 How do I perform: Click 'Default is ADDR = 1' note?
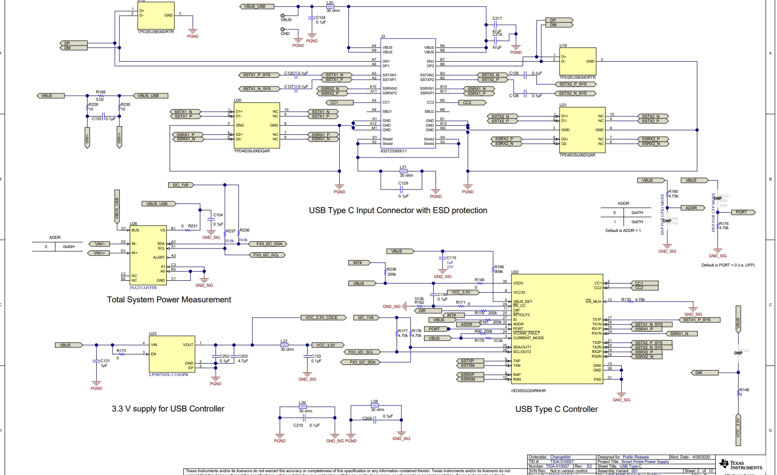point(623,231)
